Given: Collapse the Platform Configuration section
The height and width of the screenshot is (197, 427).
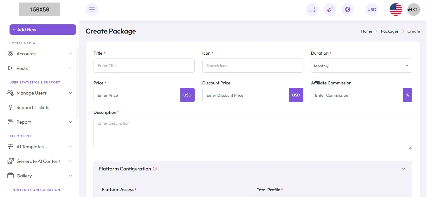Looking at the screenshot, I should pyautogui.click(x=403, y=169).
